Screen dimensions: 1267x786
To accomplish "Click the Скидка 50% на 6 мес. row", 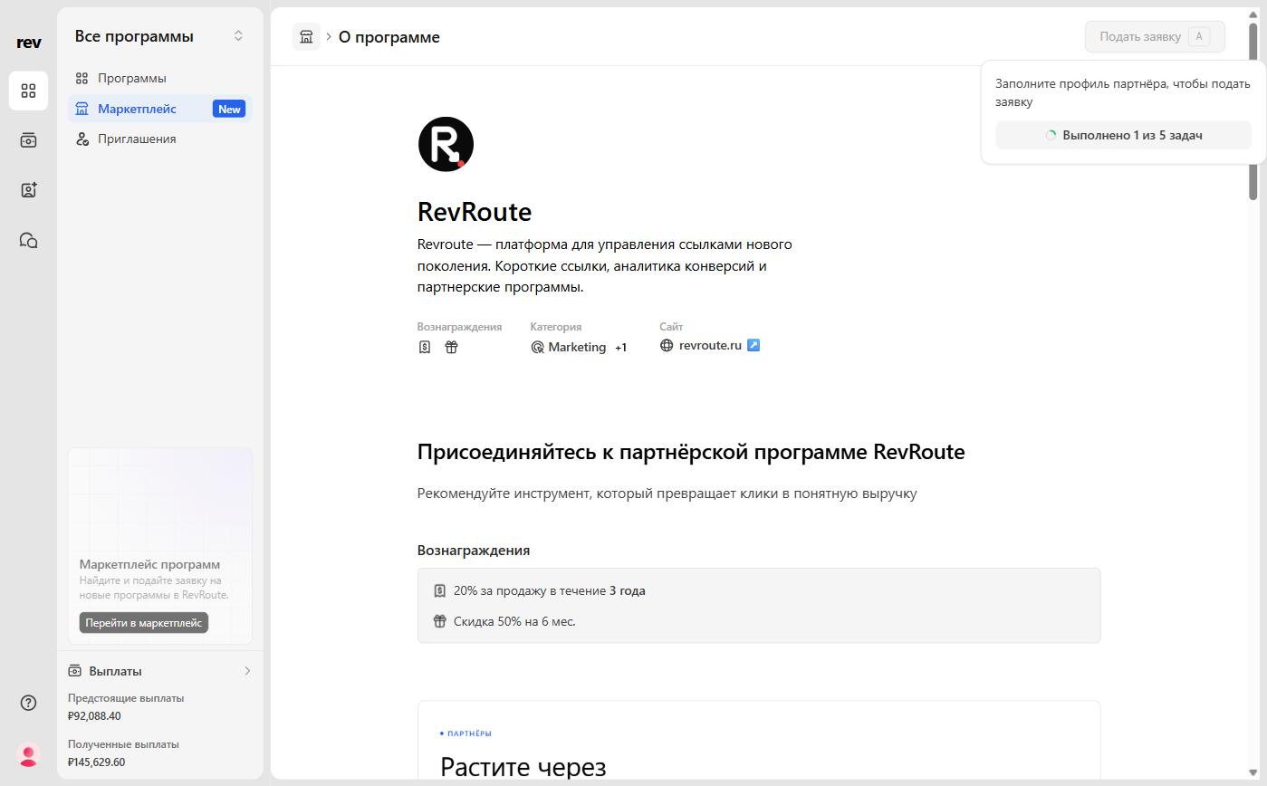I will [x=514, y=621].
